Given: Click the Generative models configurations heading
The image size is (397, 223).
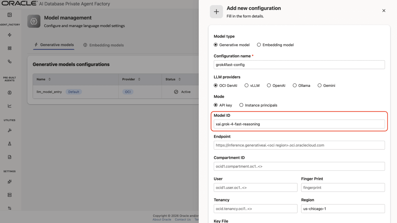Looking at the screenshot, I should pyautogui.click(x=71, y=64).
